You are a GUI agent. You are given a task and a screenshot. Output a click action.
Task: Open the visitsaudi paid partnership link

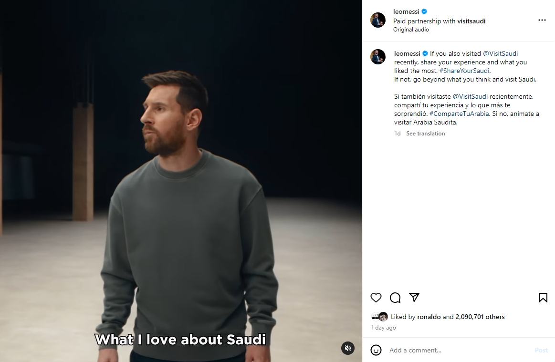[x=471, y=21]
